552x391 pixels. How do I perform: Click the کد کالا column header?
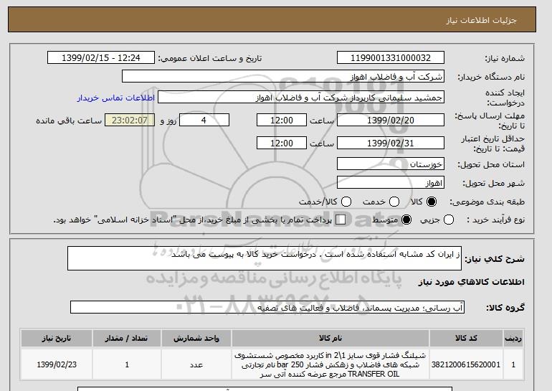click(x=466, y=339)
